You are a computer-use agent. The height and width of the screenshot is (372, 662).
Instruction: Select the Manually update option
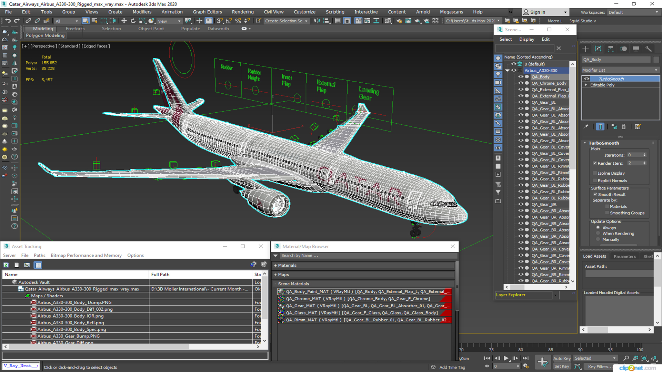coord(598,239)
